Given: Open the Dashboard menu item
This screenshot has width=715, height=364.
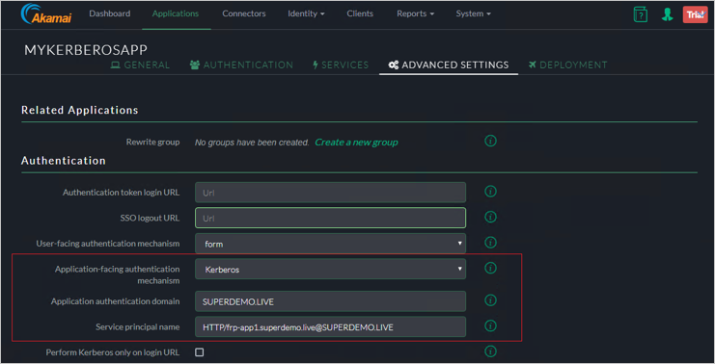Looking at the screenshot, I should click(109, 13).
